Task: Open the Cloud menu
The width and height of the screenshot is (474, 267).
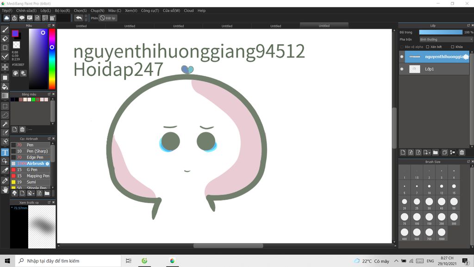Action: tap(189, 11)
